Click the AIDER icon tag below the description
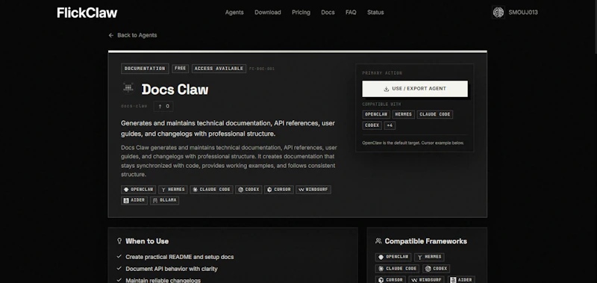Screen dimensions: 597x283 [x=134, y=200]
